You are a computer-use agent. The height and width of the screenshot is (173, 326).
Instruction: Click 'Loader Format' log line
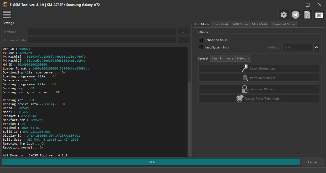pos(46,68)
